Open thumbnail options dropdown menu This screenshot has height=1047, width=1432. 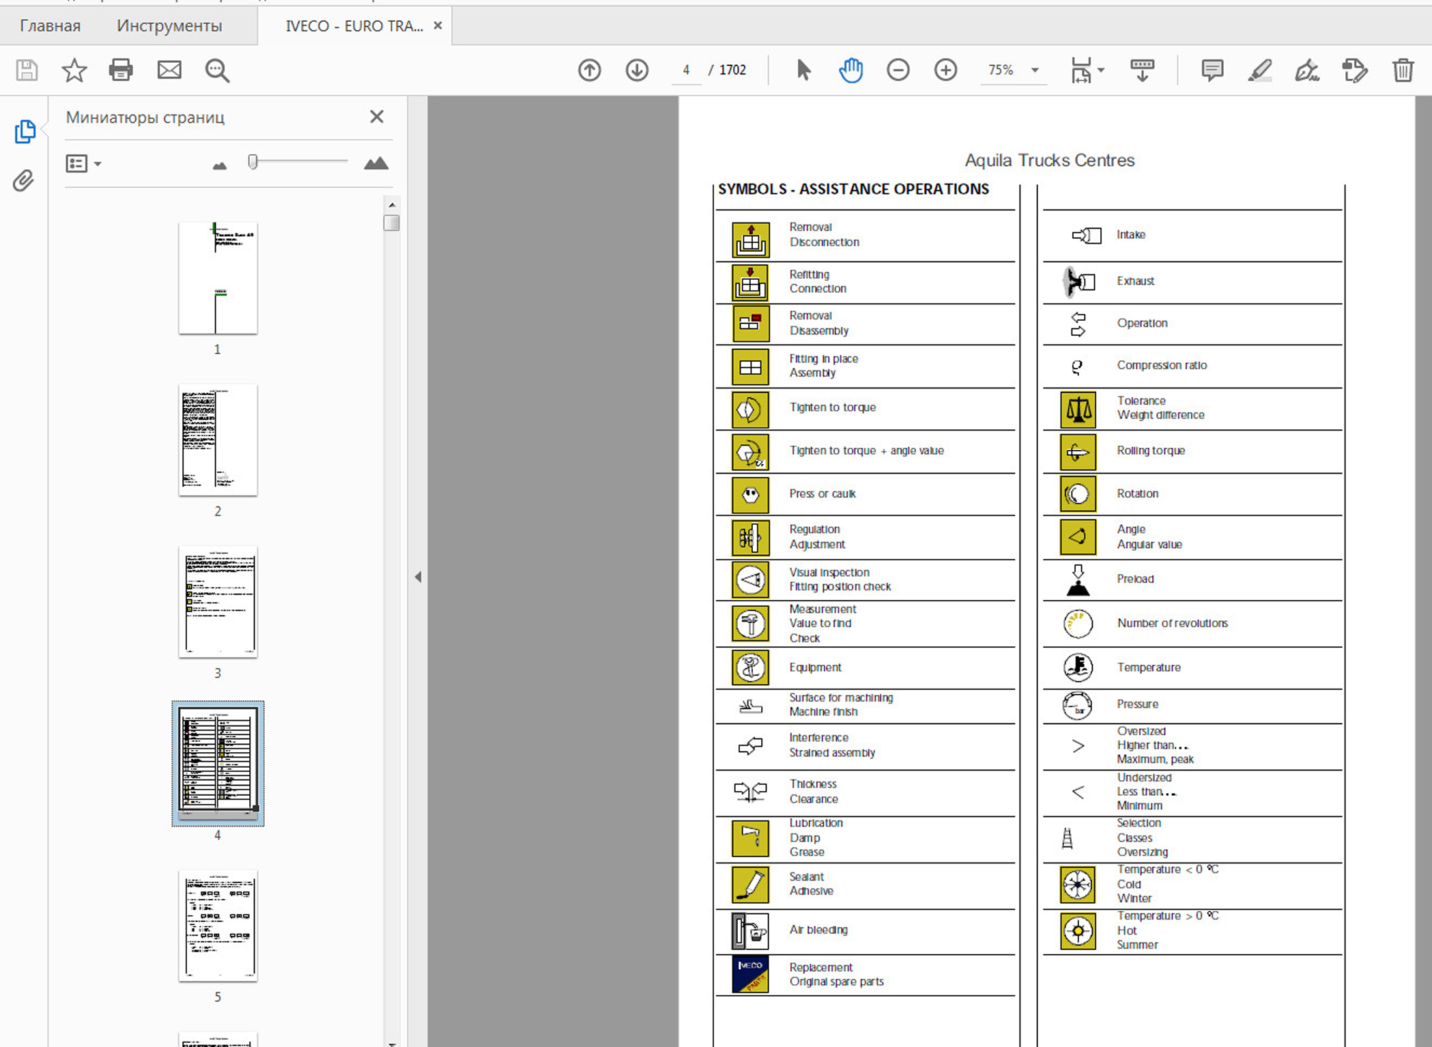[83, 163]
